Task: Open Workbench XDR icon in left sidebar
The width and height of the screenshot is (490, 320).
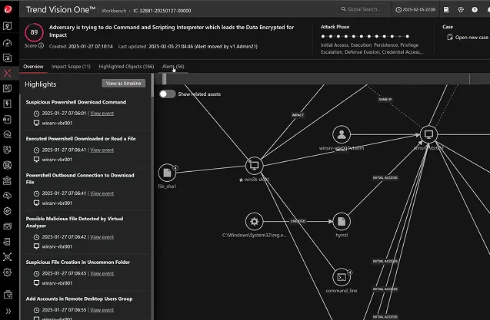Action: pyautogui.click(x=8, y=74)
